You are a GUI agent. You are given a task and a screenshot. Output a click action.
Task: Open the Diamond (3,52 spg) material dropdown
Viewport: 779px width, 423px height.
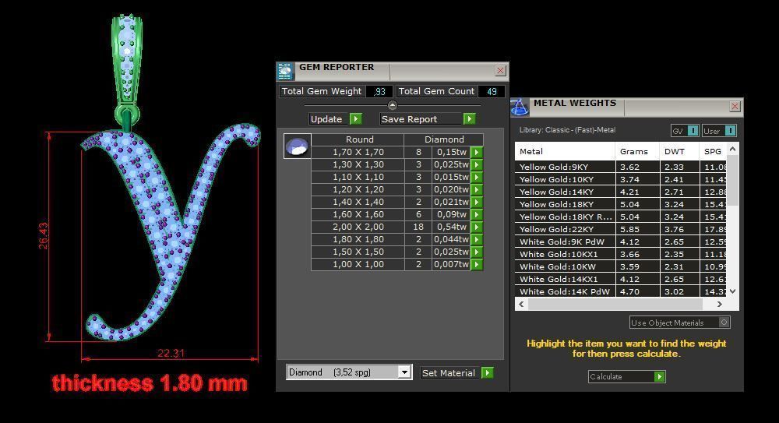point(404,372)
